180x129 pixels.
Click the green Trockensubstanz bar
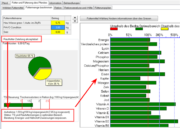point(18,105)
